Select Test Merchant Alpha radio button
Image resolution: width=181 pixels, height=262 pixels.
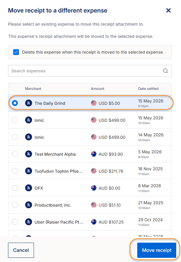15,154
